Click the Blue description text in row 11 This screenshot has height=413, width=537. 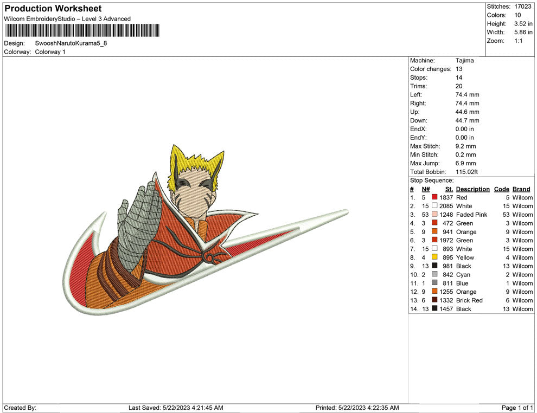coord(462,283)
